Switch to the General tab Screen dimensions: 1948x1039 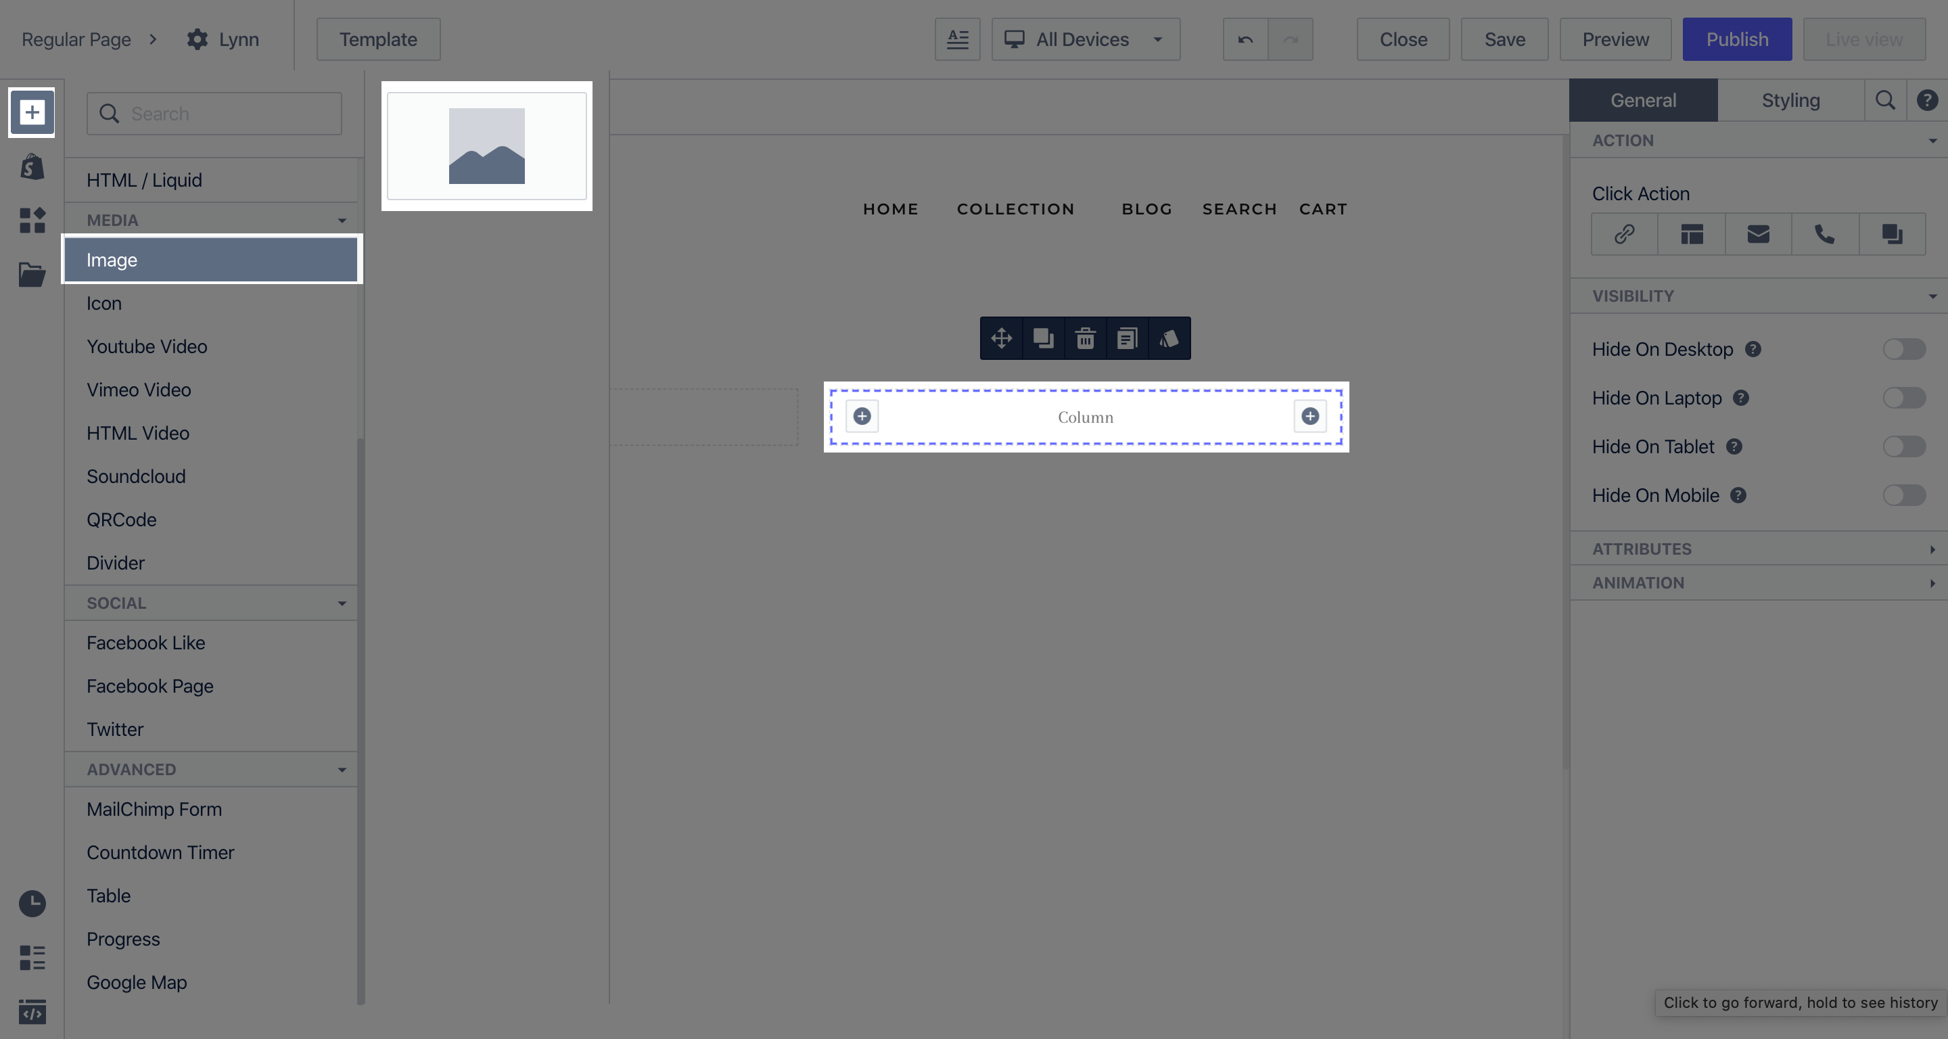coord(1643,100)
